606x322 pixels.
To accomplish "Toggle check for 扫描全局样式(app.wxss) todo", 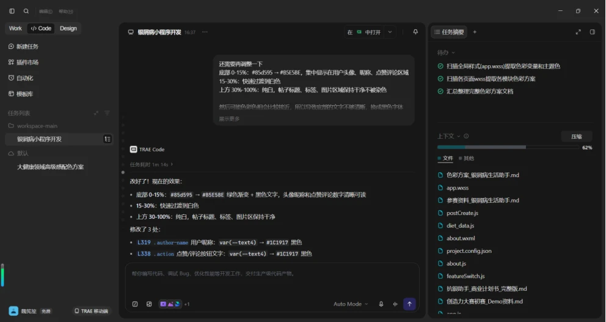I will point(440,66).
